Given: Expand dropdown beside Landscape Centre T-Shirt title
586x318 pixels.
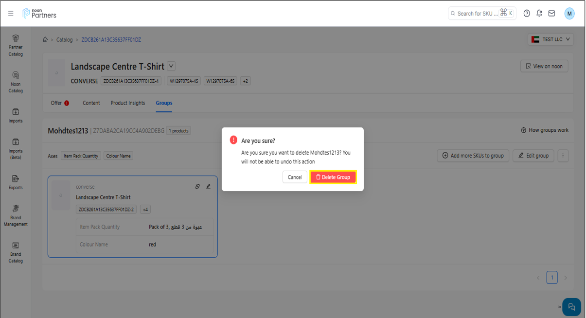Looking at the screenshot, I should tap(171, 66).
